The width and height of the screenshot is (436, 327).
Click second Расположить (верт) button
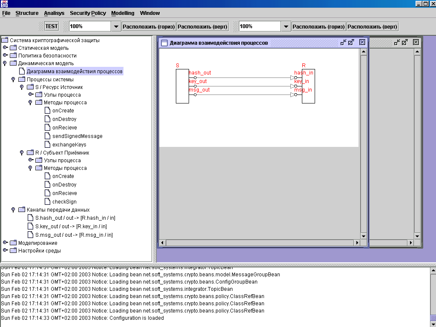point(372,26)
